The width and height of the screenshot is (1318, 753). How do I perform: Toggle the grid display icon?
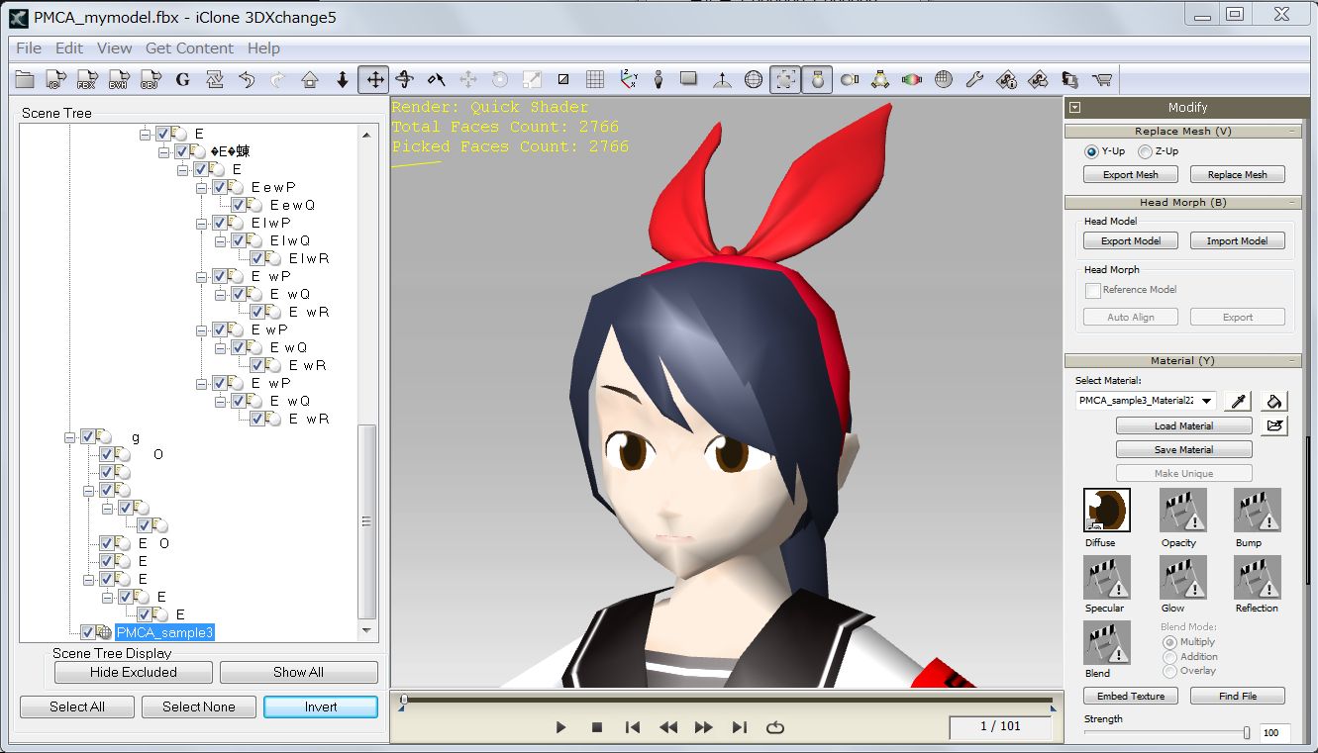pyautogui.click(x=595, y=79)
